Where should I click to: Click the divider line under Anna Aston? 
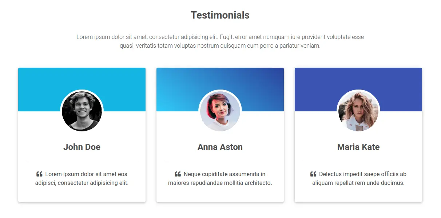coord(220,161)
